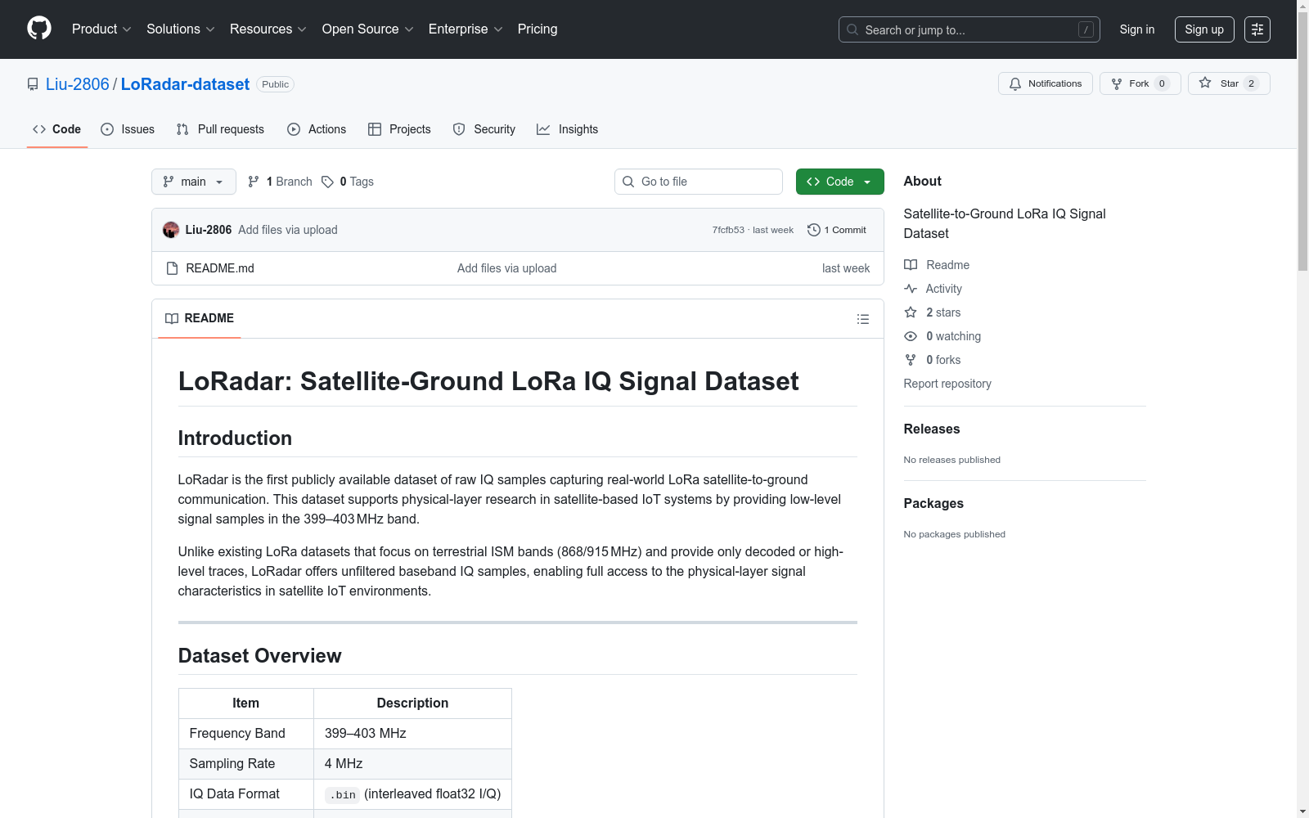Image resolution: width=1309 pixels, height=818 pixels.
Task: Open the Security tab
Action: (x=484, y=129)
